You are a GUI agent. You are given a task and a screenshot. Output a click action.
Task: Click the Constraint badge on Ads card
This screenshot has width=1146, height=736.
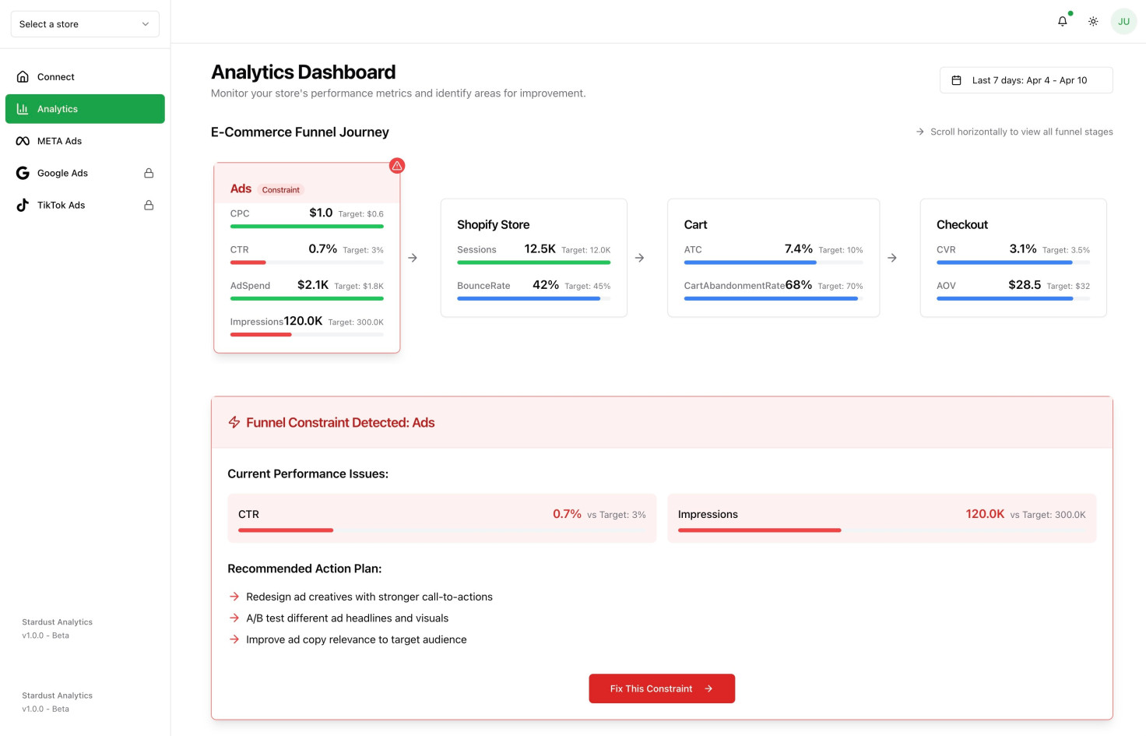pyautogui.click(x=280, y=190)
